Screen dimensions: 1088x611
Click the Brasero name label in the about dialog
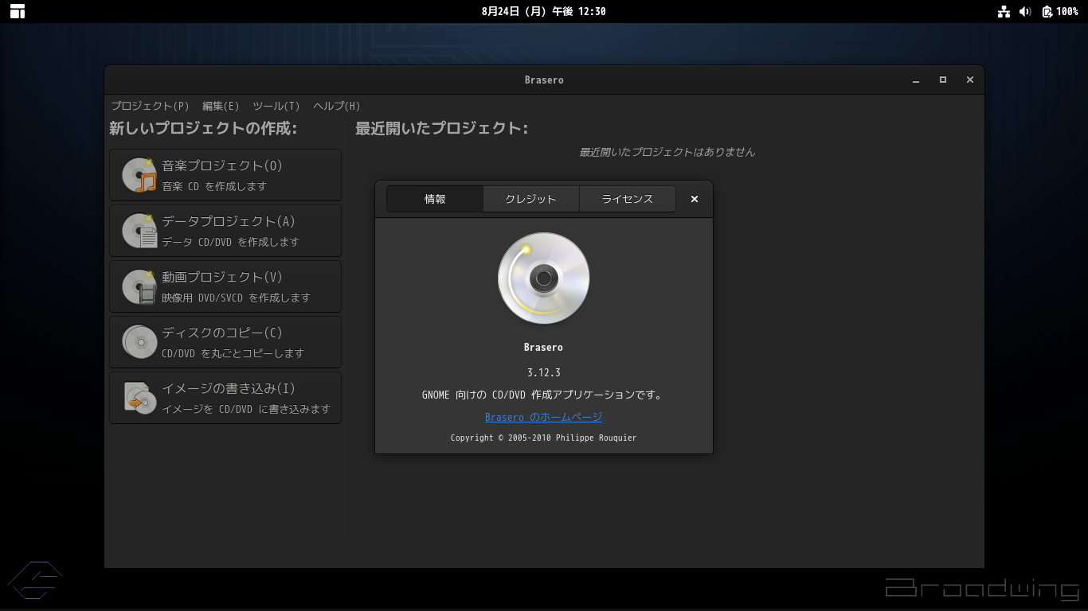pos(544,348)
